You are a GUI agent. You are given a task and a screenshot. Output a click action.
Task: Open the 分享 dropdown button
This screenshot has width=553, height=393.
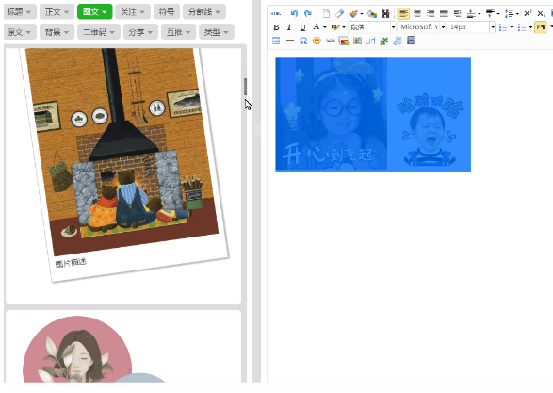(140, 32)
